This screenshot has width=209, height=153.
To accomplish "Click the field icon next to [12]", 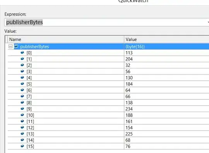I will 22,127.
